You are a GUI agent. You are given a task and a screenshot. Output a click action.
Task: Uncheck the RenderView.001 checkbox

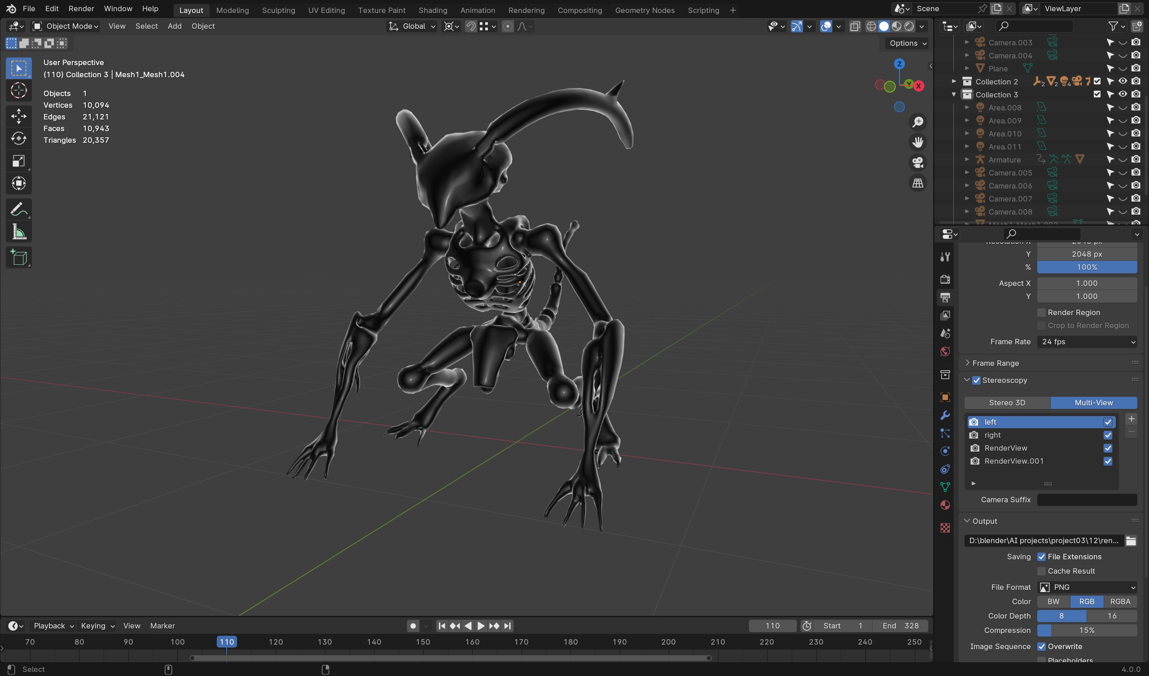click(1108, 461)
